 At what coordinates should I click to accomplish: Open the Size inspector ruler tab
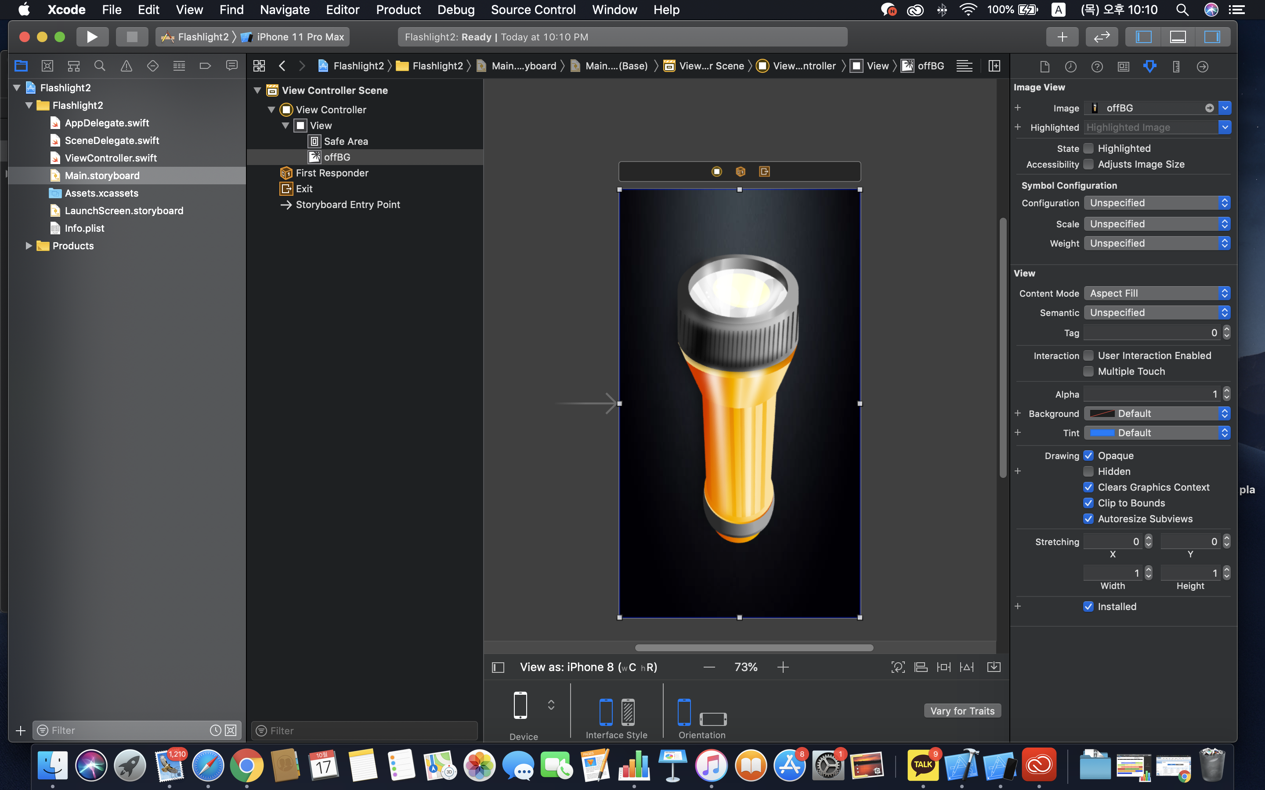[x=1175, y=66]
